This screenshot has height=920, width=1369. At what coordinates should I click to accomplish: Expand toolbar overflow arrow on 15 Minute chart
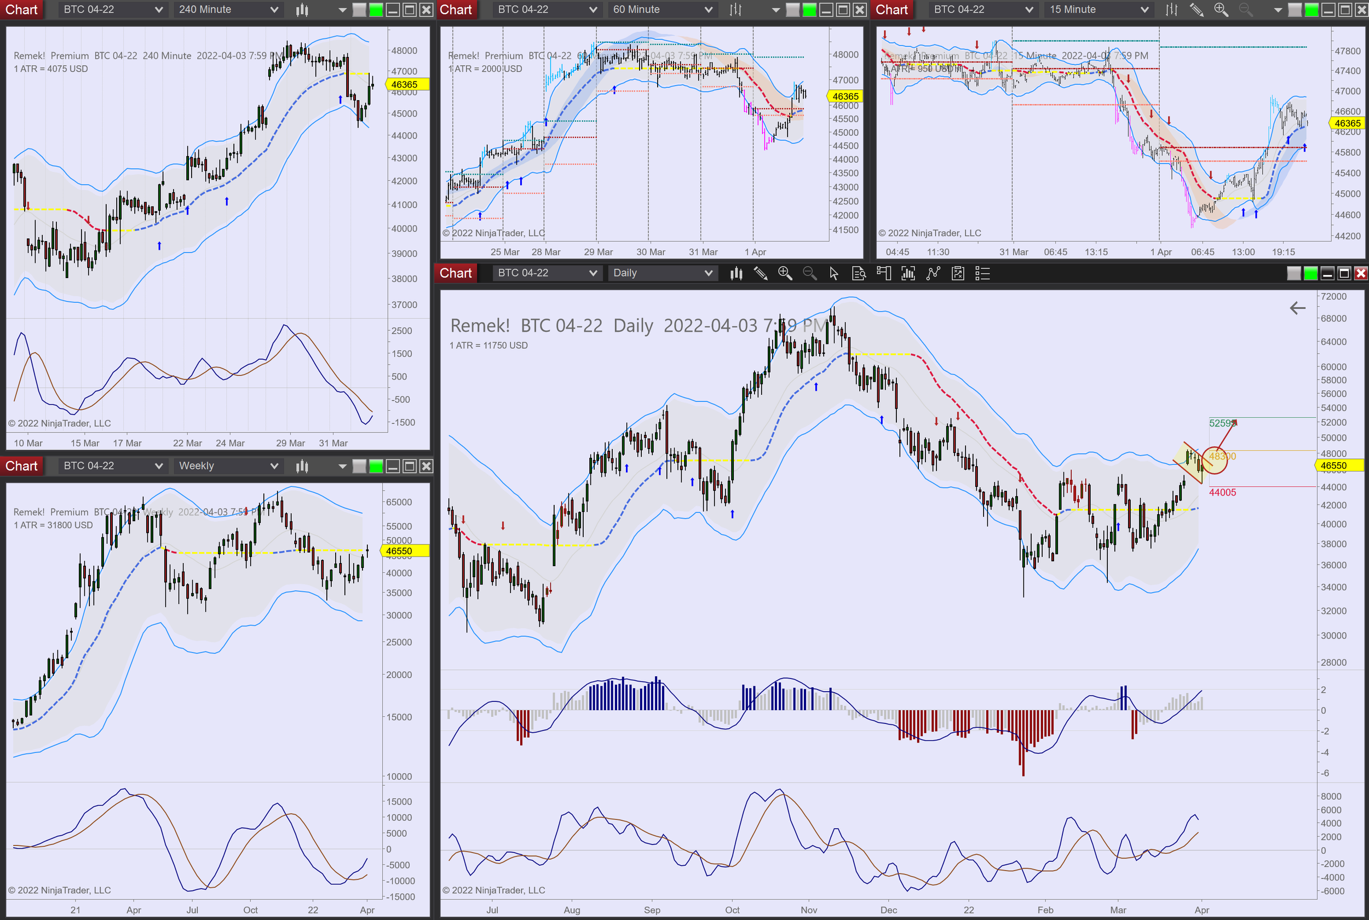pos(1278,9)
